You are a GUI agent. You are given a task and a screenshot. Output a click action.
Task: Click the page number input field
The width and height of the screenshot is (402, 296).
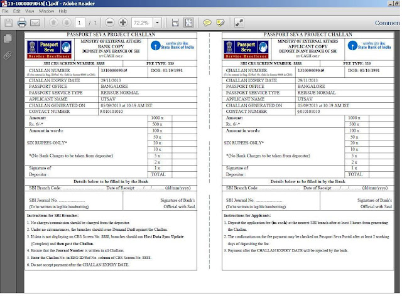pos(80,23)
